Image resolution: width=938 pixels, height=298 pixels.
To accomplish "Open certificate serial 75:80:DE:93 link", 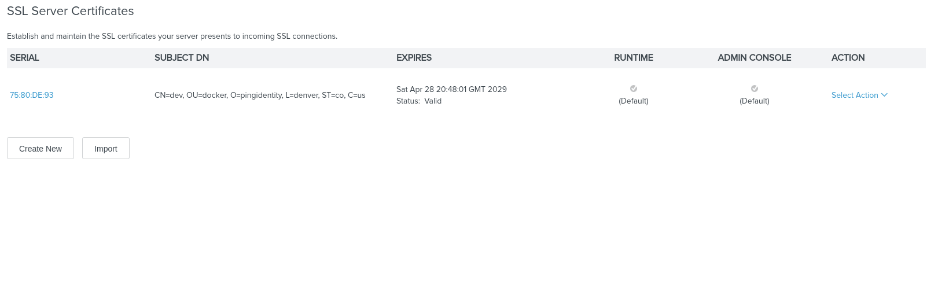I will coord(32,95).
